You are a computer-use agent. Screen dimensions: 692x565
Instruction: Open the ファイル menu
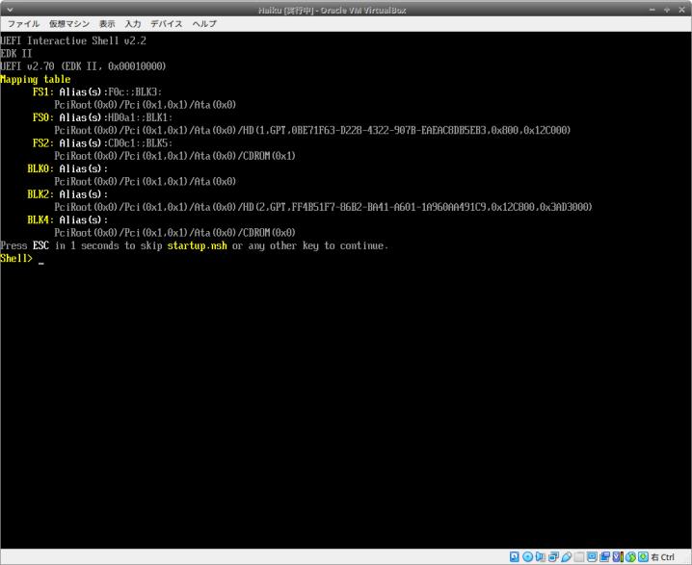(23, 24)
